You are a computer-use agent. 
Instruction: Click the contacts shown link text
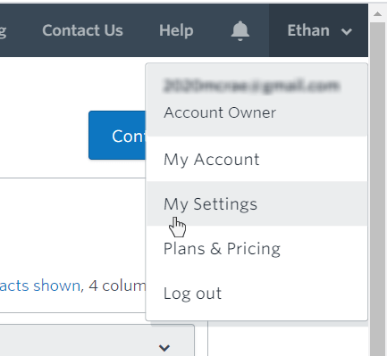(x=40, y=286)
